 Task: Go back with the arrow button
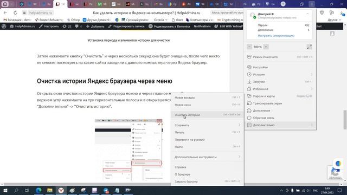coord(5,13)
